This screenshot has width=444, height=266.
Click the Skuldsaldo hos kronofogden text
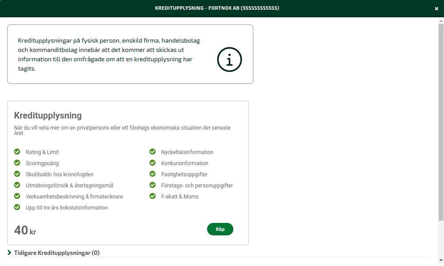60,175
